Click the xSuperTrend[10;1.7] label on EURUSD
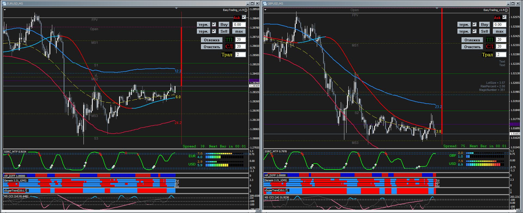 tap(15, 191)
